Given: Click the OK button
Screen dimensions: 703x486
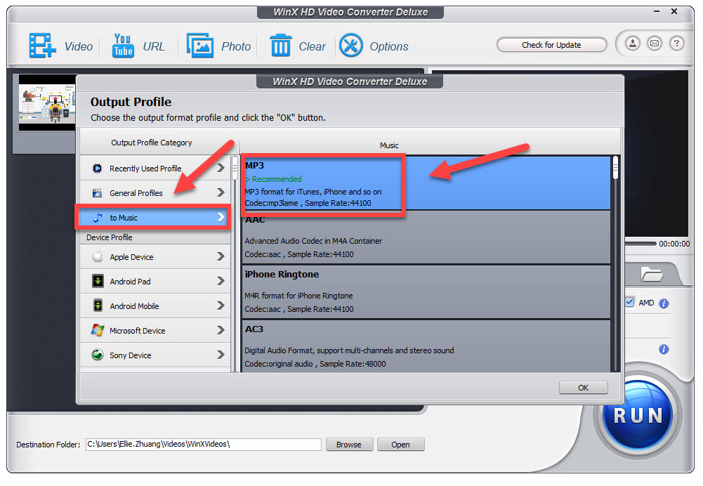Looking at the screenshot, I should pyautogui.click(x=583, y=388).
